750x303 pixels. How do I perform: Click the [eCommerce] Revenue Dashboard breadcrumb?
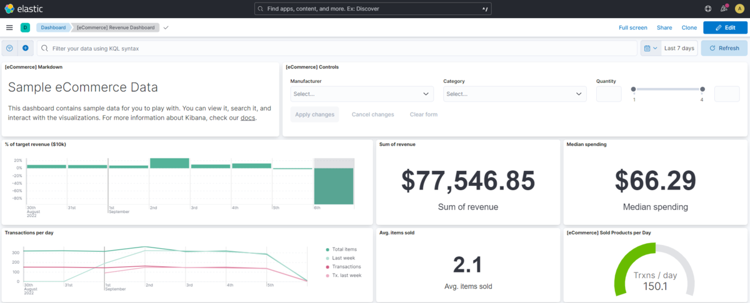[x=116, y=27]
